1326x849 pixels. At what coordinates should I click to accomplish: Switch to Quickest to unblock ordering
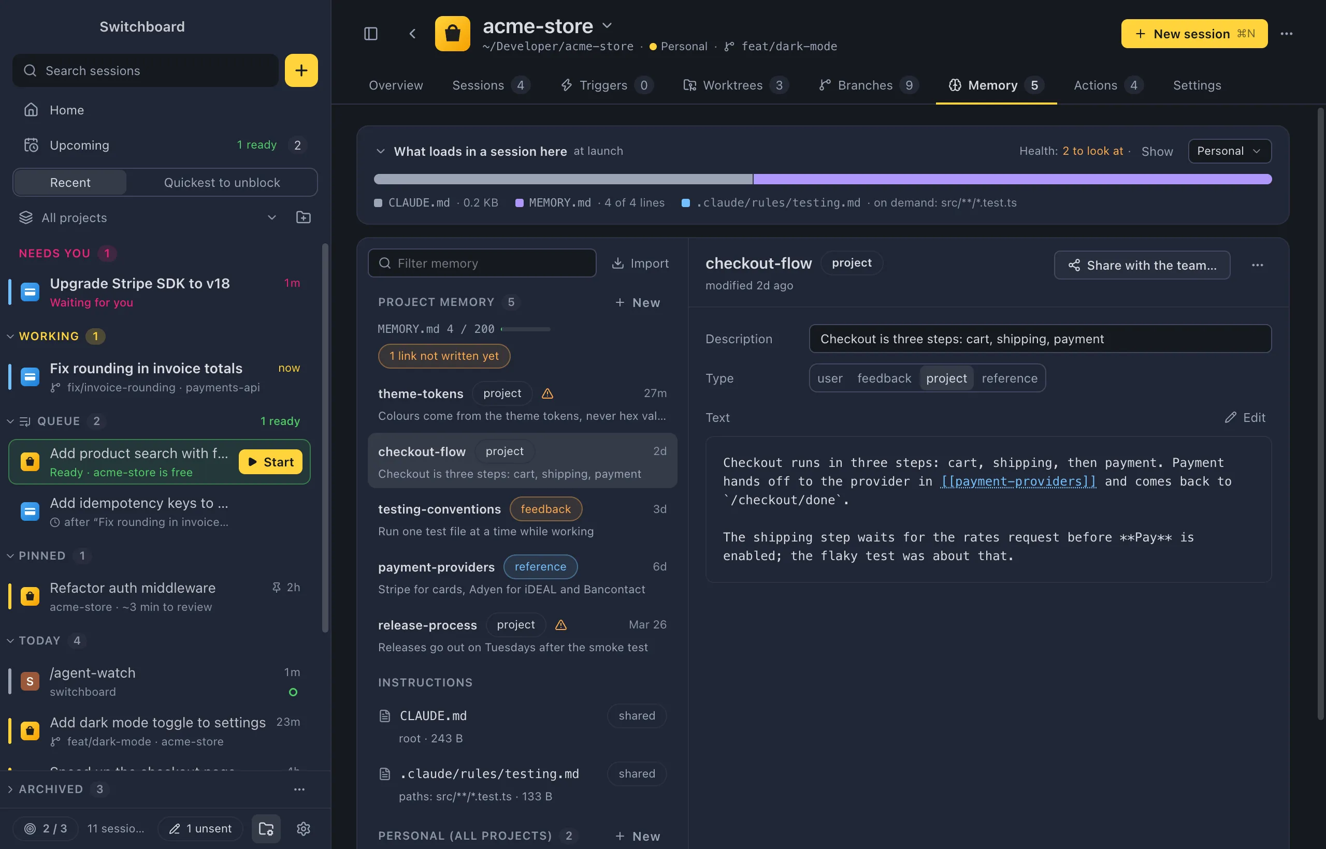coord(222,182)
